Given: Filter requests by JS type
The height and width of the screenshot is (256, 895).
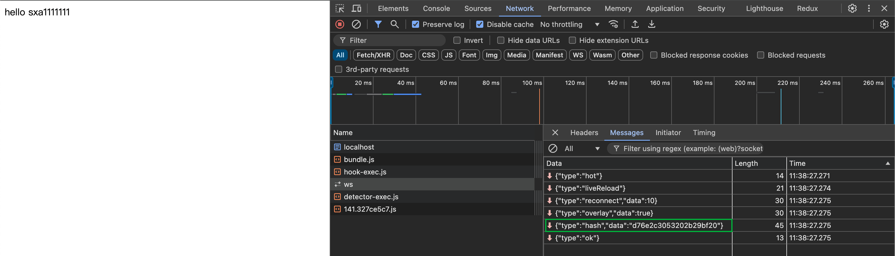Looking at the screenshot, I should [x=449, y=55].
